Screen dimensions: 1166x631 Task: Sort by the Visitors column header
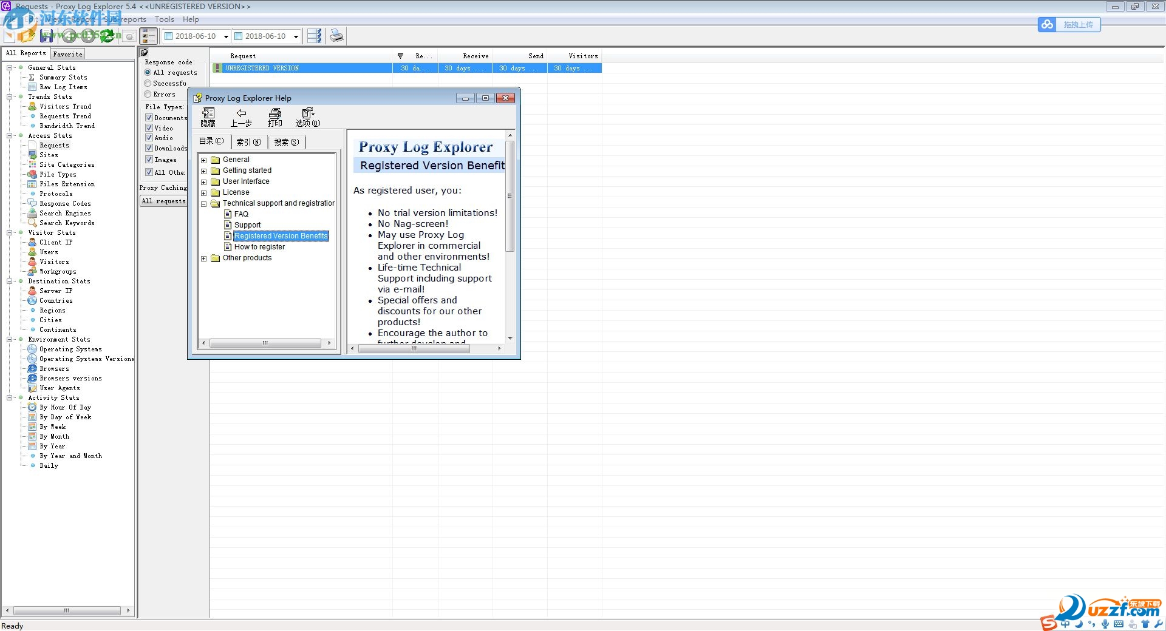pos(574,56)
